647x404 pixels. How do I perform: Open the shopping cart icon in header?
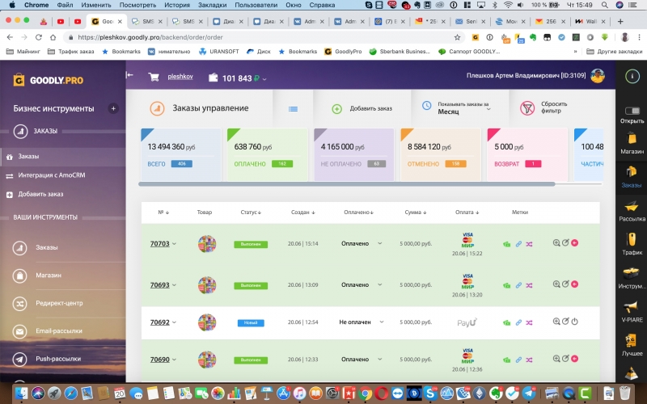[154, 77]
